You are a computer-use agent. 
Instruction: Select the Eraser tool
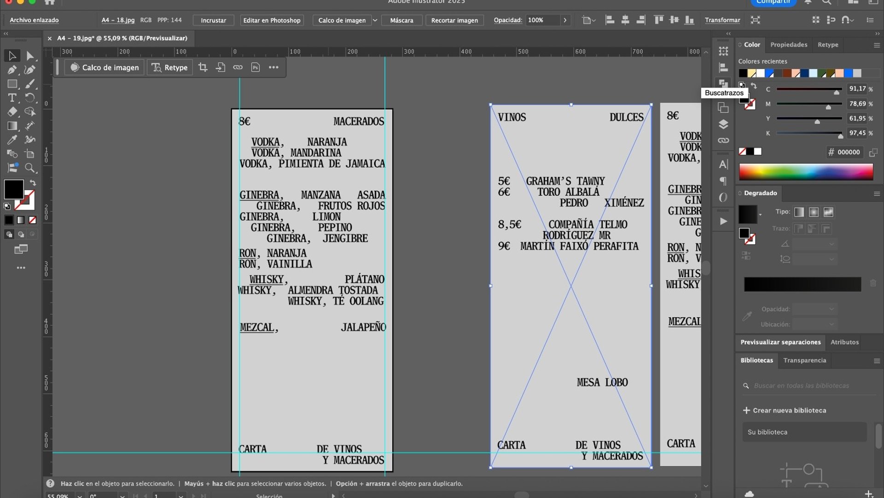(x=12, y=112)
